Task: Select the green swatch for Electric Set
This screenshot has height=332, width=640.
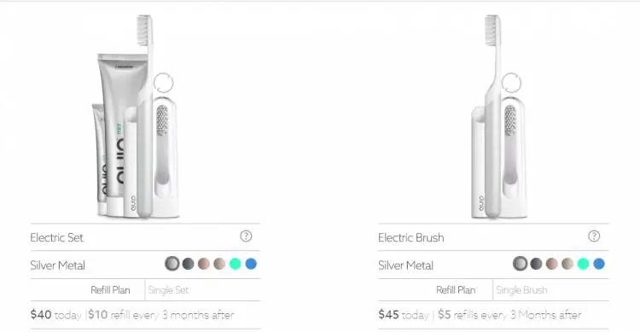Action: [236, 264]
